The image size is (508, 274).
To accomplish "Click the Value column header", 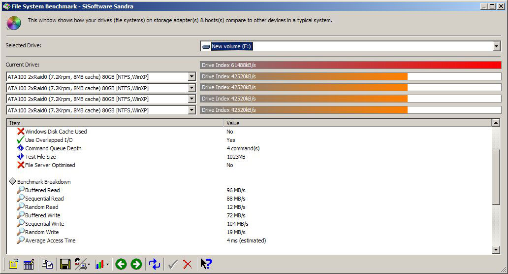I will point(358,123).
